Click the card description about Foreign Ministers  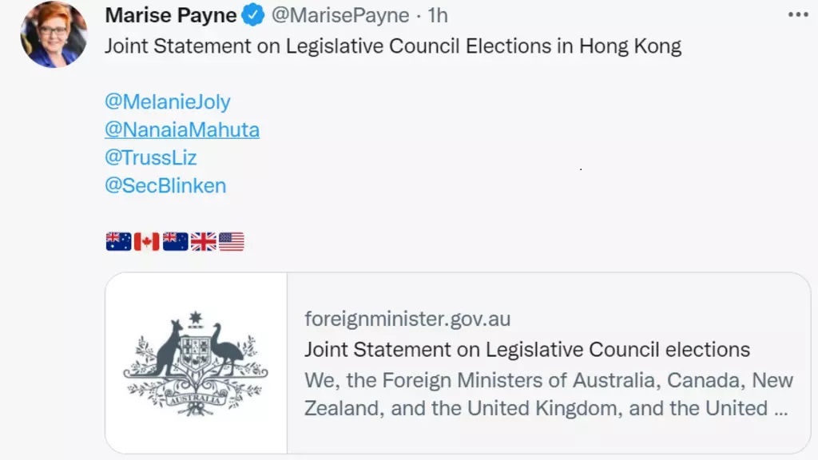pyautogui.click(x=548, y=394)
